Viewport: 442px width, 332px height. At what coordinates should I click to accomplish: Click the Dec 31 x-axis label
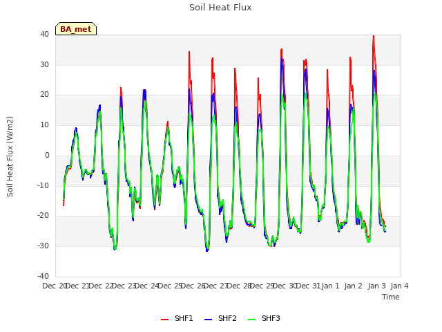309,286
